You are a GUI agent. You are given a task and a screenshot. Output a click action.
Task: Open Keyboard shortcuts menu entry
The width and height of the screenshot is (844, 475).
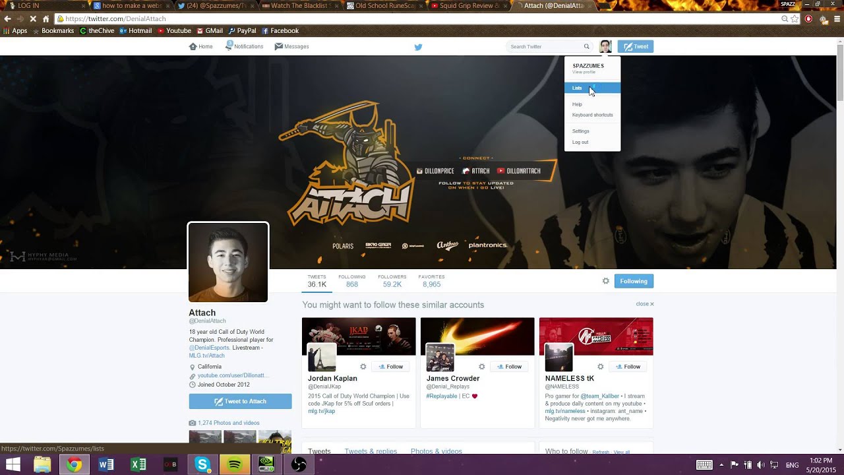click(x=592, y=115)
